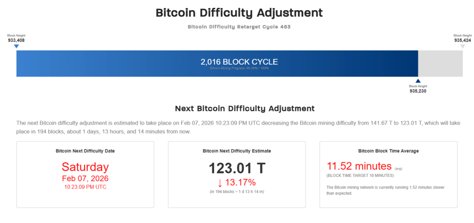This screenshot has width=474, height=223.
Task: Click the Bitcoin Next Difficulty Date card title
Action: [85, 151]
